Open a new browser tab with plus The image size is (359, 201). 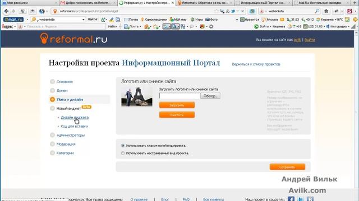355,3
